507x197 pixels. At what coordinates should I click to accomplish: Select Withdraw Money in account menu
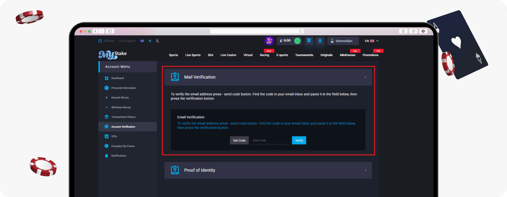(121, 107)
